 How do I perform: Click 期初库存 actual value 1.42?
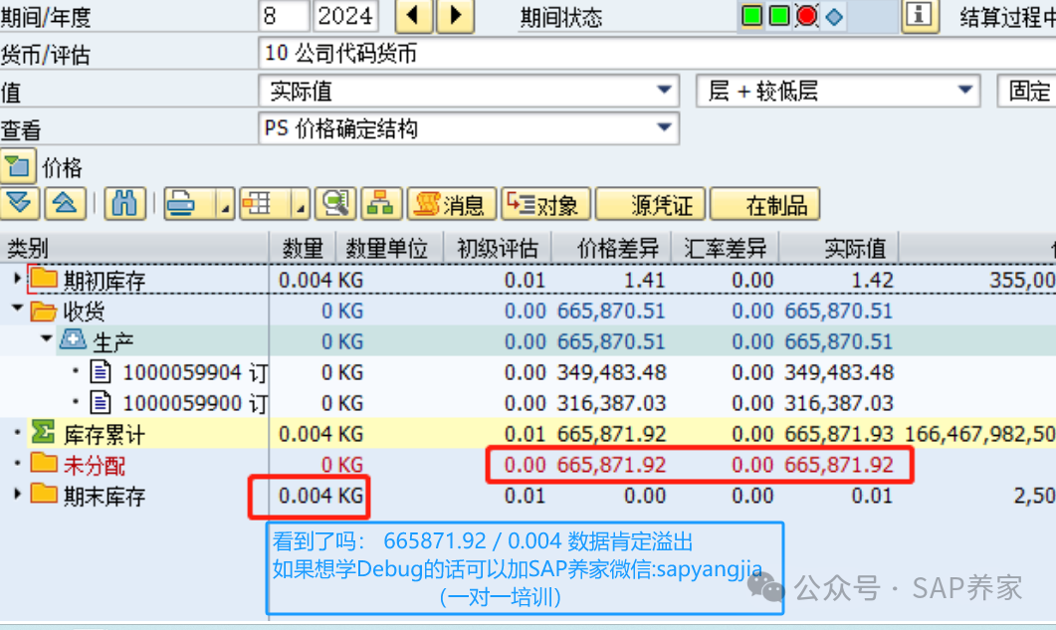click(x=873, y=280)
